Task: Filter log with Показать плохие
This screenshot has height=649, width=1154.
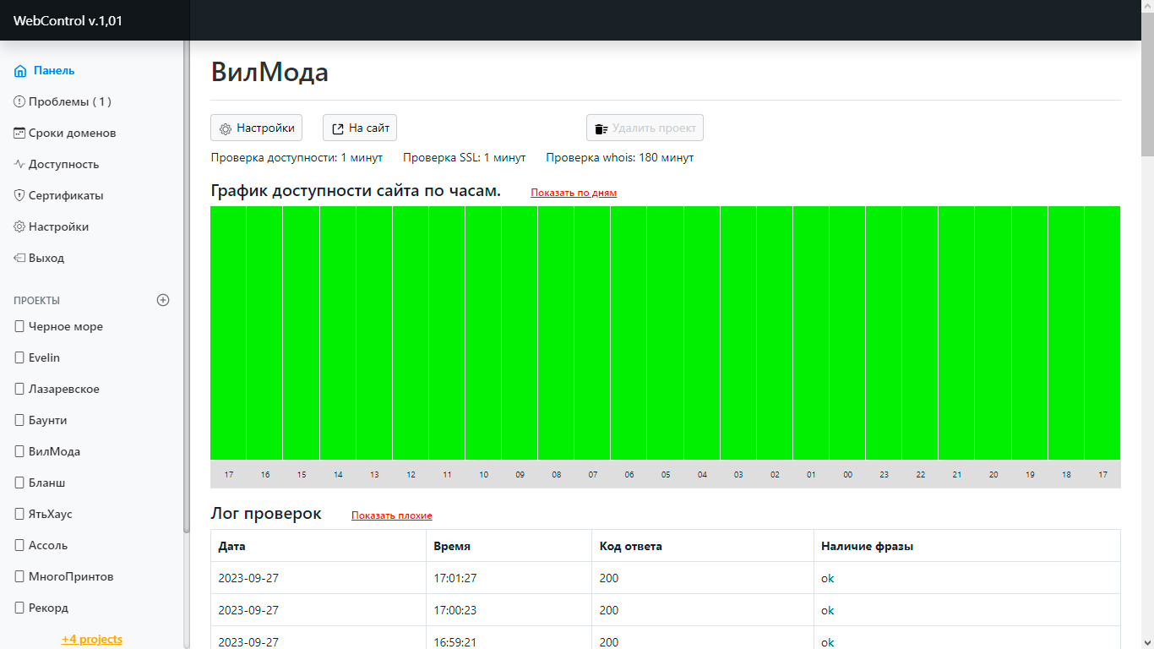Action: [391, 515]
